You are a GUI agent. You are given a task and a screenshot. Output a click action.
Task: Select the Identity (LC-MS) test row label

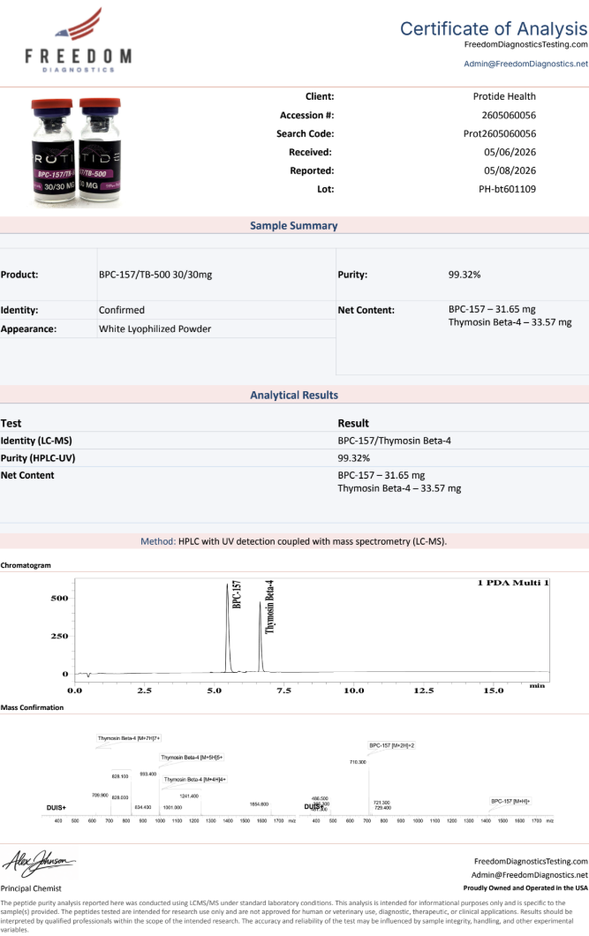tap(36, 441)
